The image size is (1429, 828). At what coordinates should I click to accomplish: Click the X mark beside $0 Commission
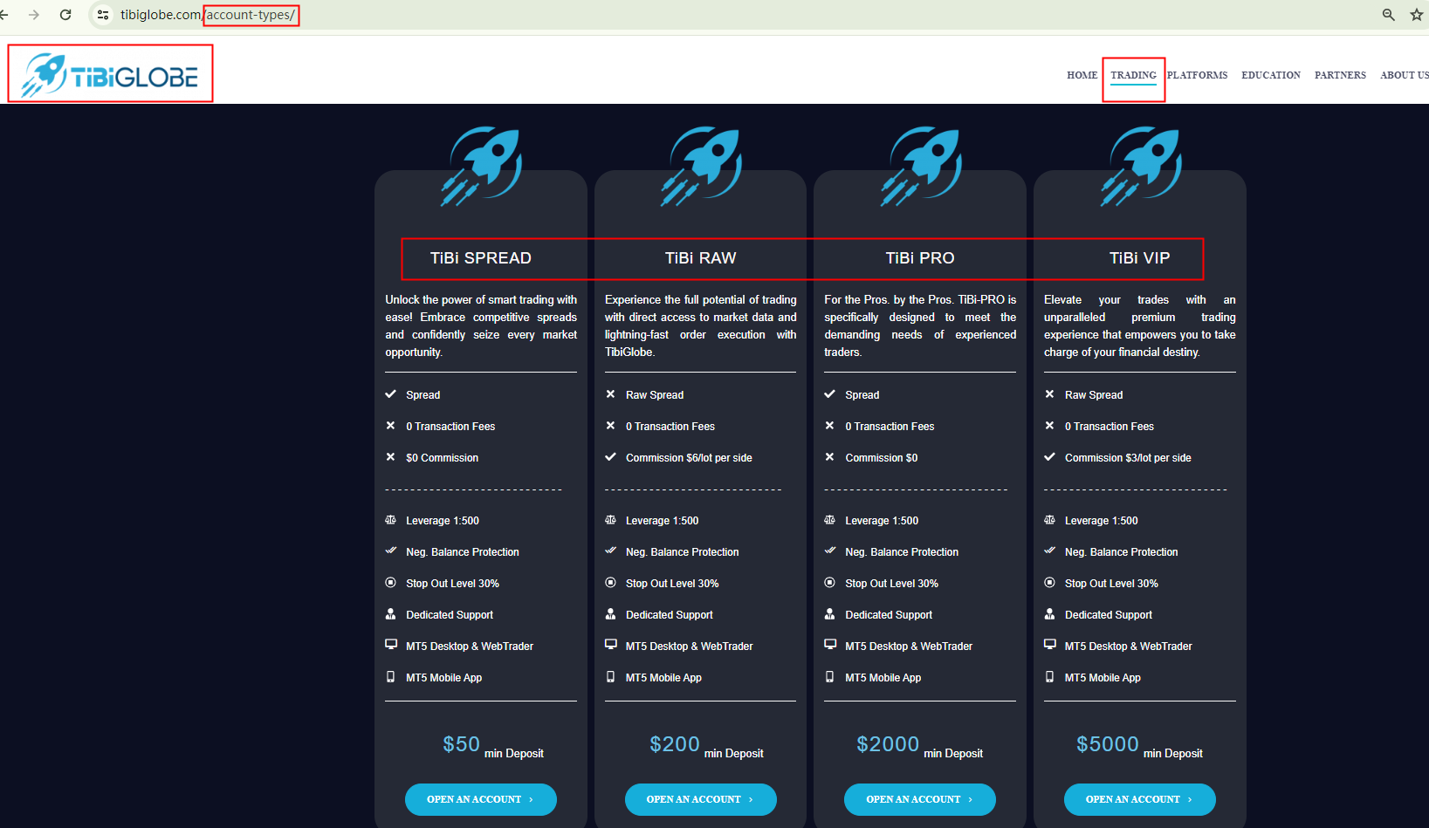[391, 457]
